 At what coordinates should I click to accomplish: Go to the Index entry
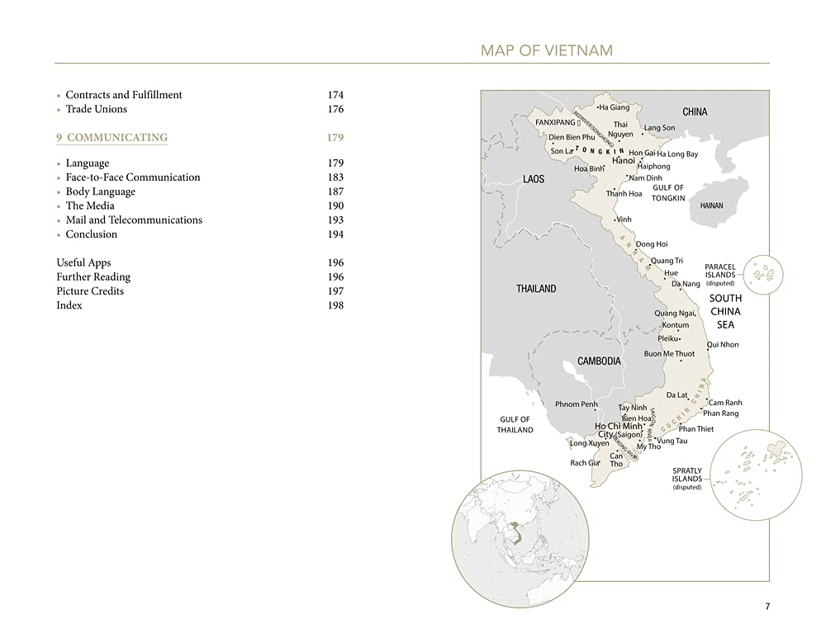point(69,305)
